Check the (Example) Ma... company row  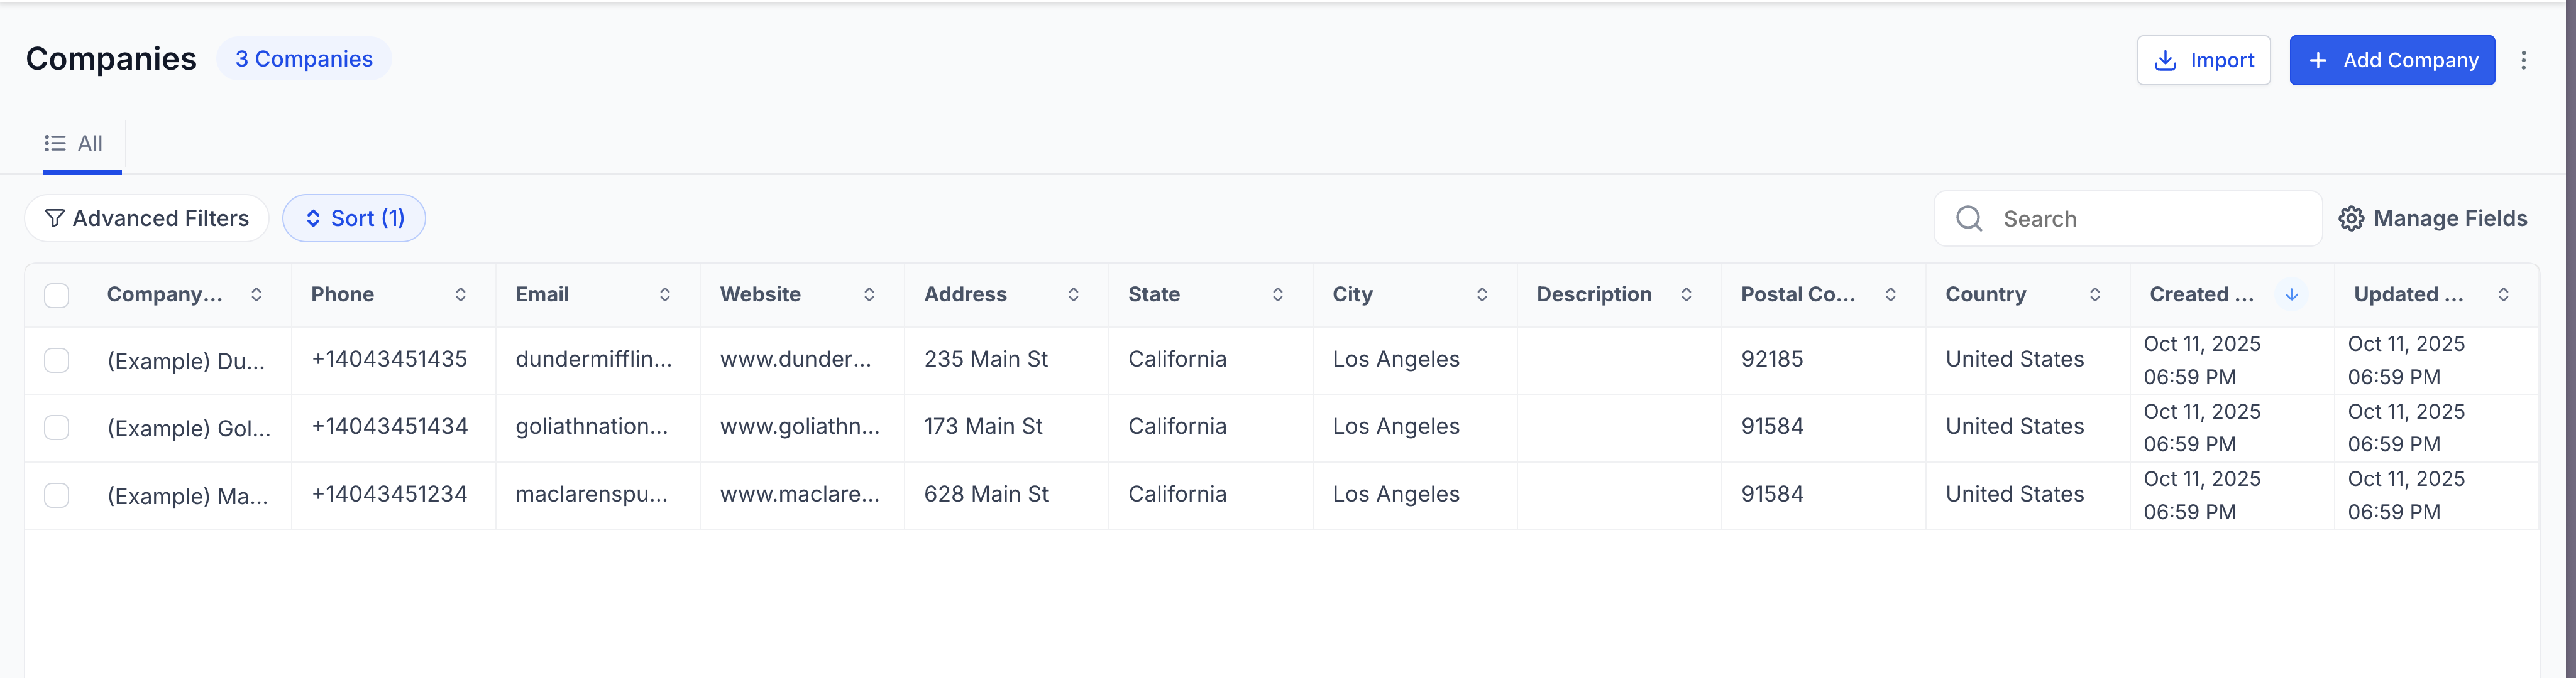point(57,495)
